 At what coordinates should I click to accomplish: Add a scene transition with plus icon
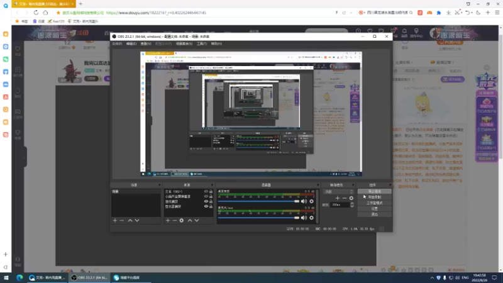[338, 198]
